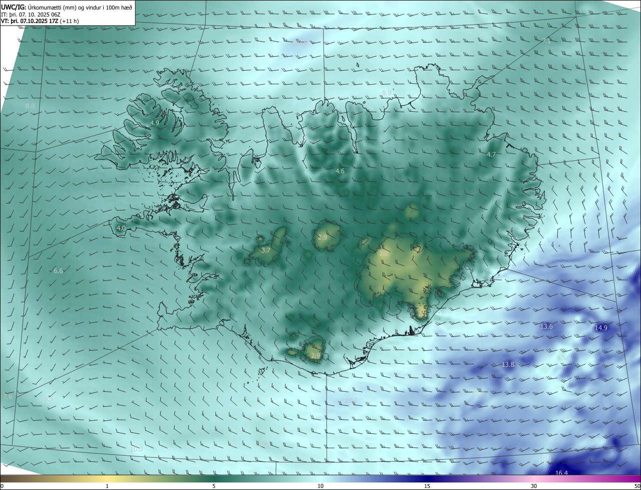
Task: Click the '30' tick on the color scale
Action: [534, 486]
